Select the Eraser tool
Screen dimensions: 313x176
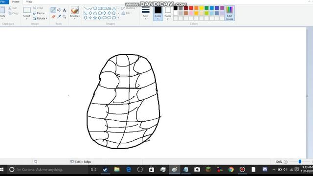(x=53, y=17)
